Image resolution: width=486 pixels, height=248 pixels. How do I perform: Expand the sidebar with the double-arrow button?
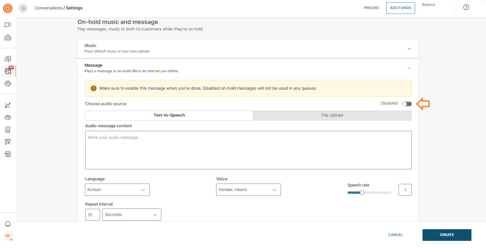[x=23, y=8]
